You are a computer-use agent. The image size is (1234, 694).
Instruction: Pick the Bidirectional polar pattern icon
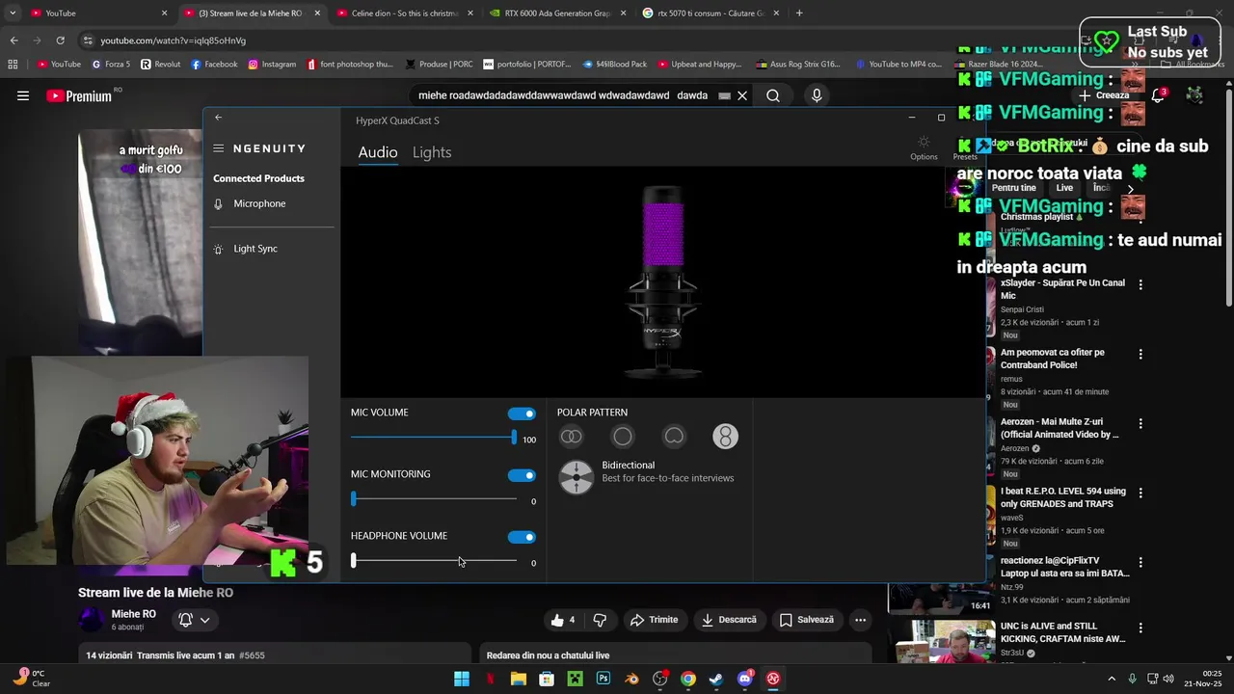[725, 437]
